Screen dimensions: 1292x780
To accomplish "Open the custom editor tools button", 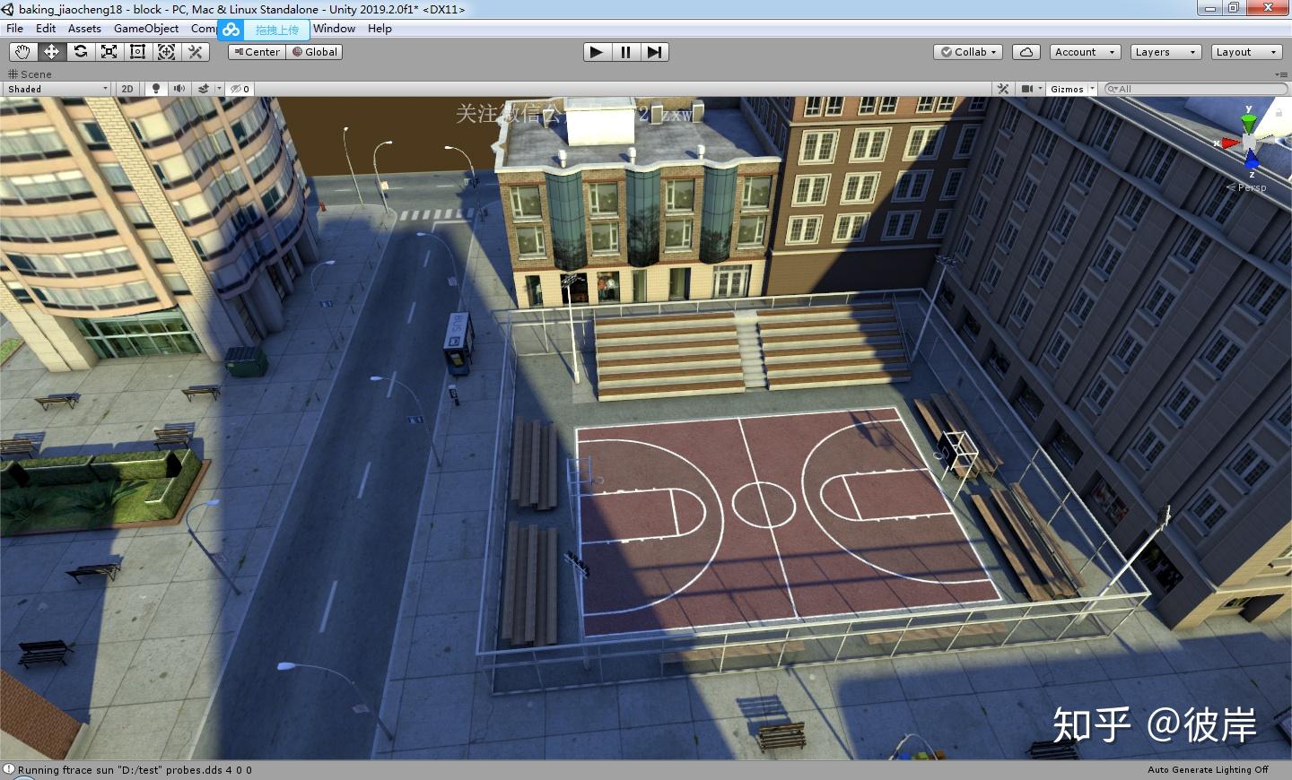I will pyautogui.click(x=196, y=52).
